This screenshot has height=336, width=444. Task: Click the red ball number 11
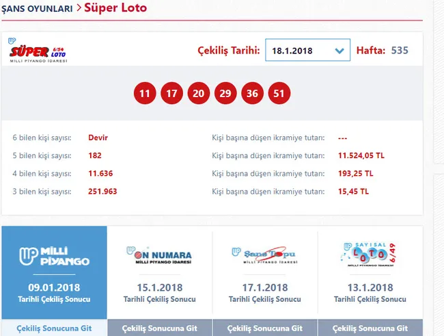[144, 94]
